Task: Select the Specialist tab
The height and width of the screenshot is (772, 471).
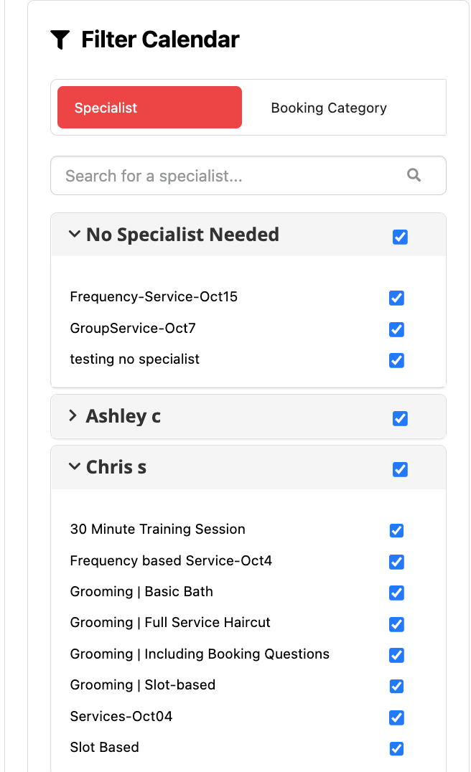Action: tap(149, 108)
